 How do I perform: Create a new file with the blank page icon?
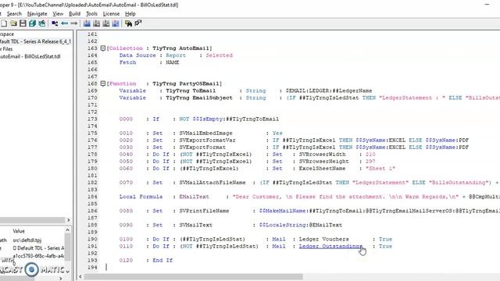click(4, 23)
